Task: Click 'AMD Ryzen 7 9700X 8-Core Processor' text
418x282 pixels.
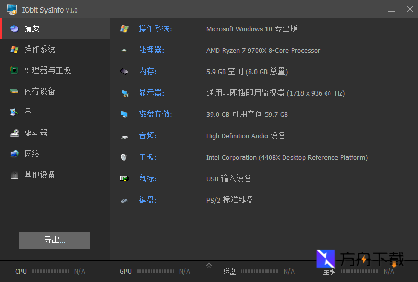Action: click(x=263, y=50)
